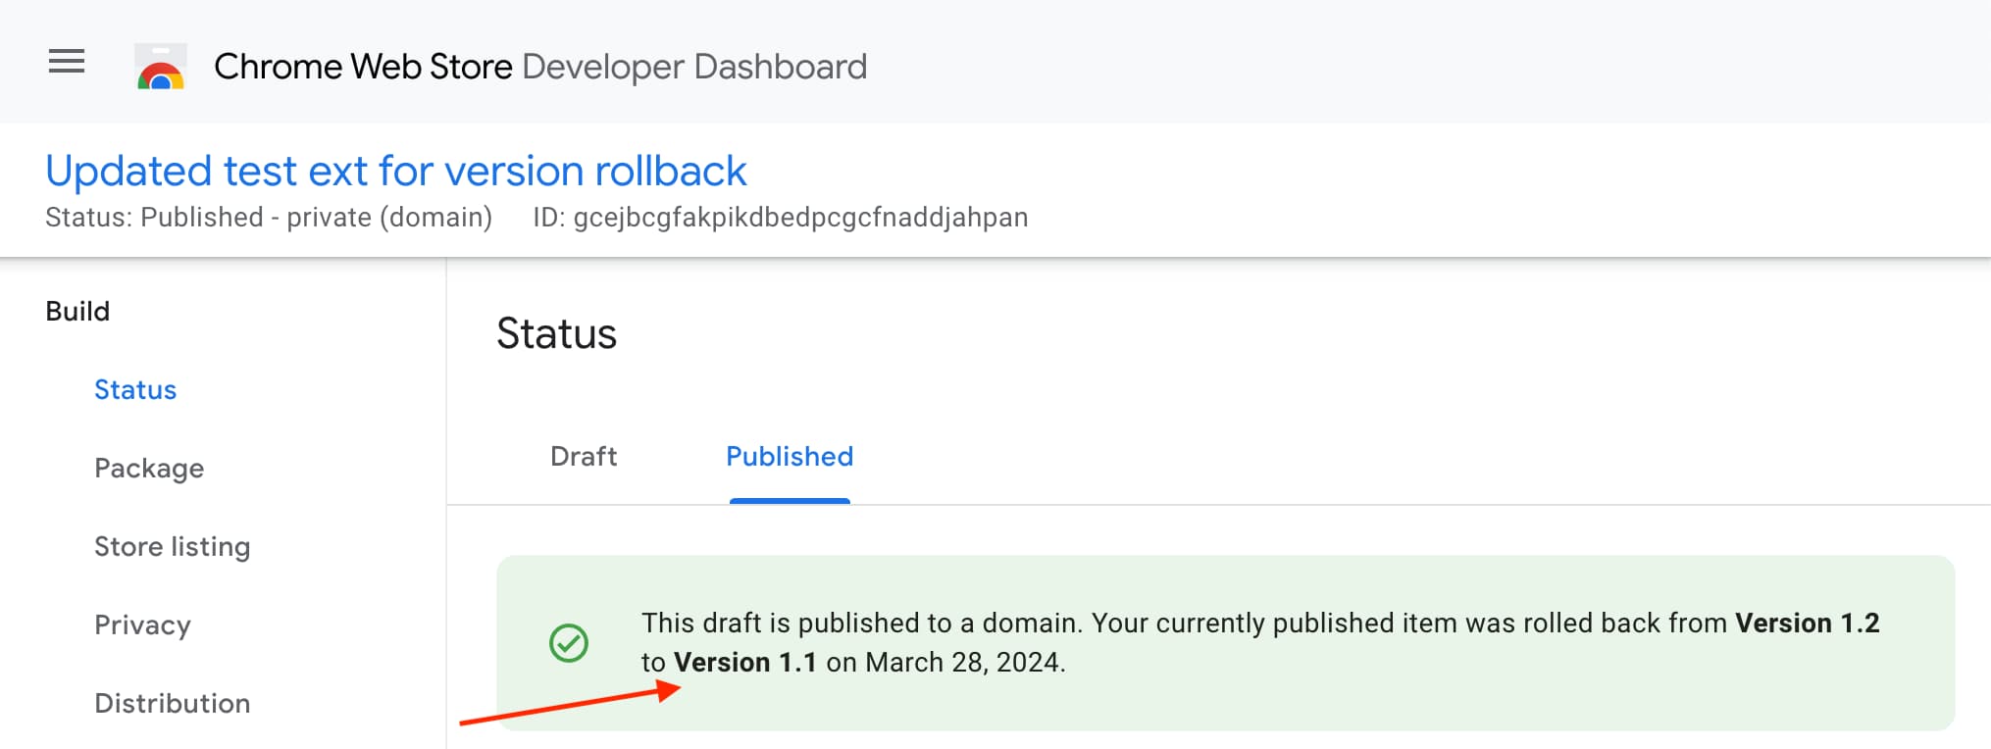
Task: Click the 'Updated test ext for version rollback' title
Action: point(396,171)
